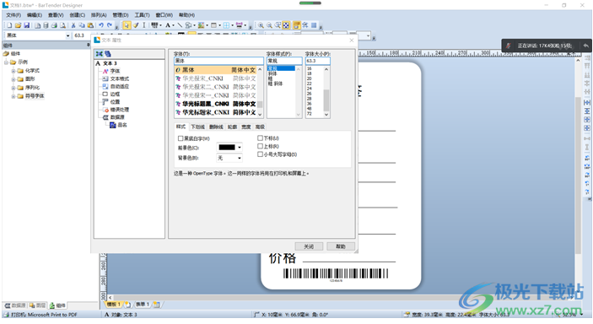Image resolution: width=593 pixels, height=324 pixels.
Task: Click the Zoom Out magnifier icon
Action: pyautogui.click(x=269, y=25)
